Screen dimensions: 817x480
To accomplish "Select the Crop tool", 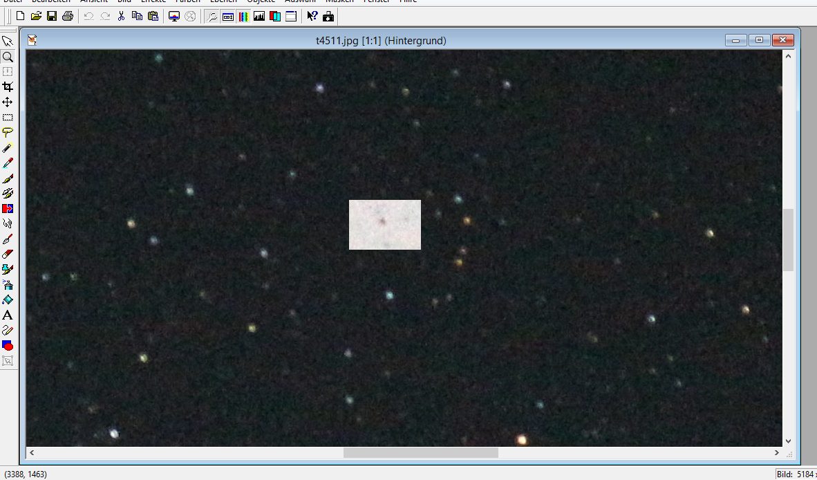I will [x=8, y=87].
